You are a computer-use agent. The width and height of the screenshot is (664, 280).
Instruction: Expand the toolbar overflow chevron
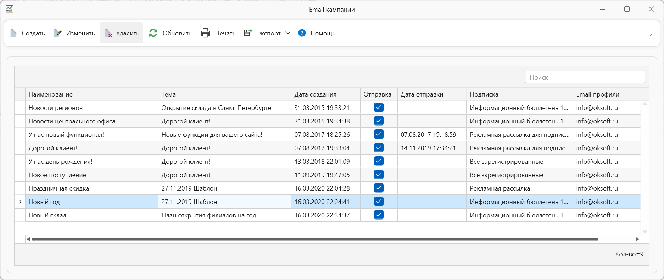coord(649,35)
